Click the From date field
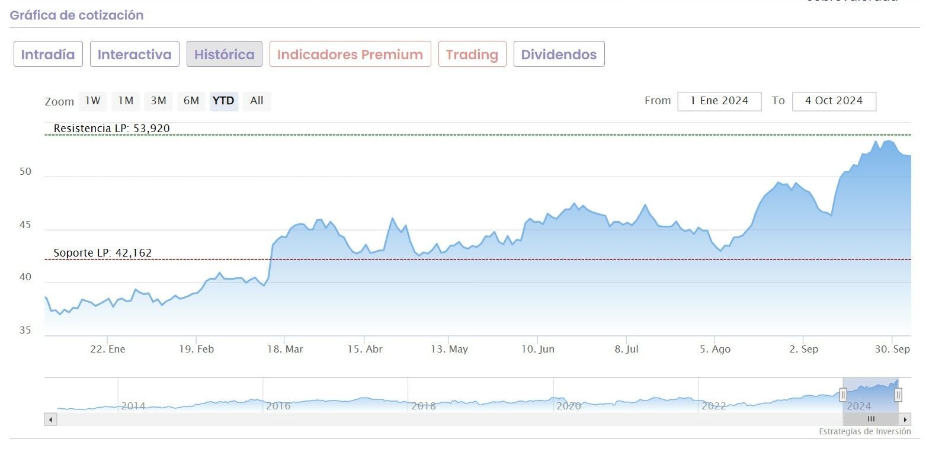Viewport: 926px width, 458px height. click(x=719, y=101)
